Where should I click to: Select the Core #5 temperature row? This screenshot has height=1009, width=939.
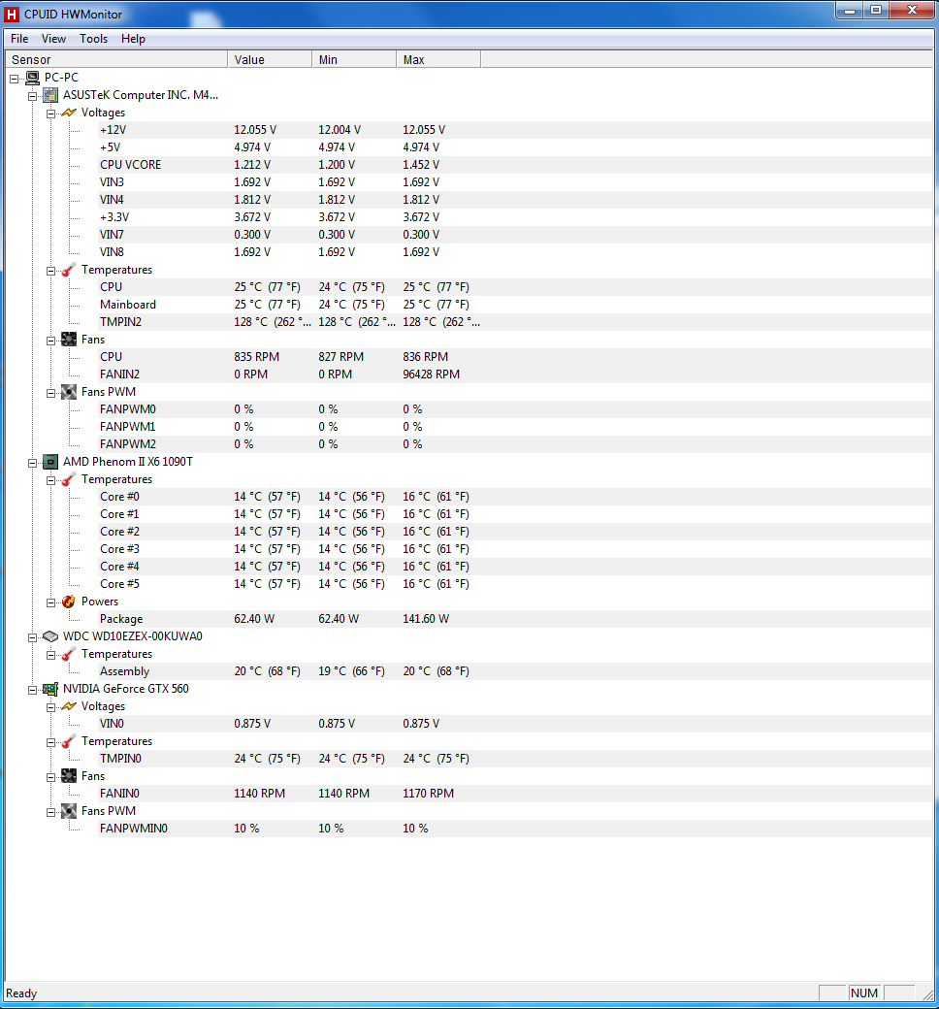tap(515, 584)
